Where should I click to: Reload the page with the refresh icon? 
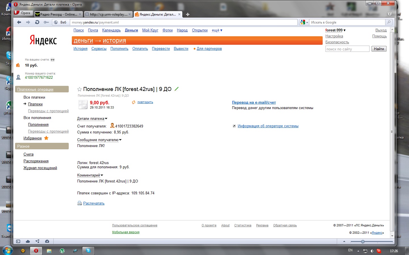(x=37, y=22)
